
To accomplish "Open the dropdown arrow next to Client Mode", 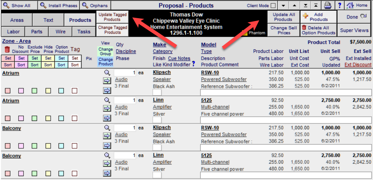I will 283,5.
